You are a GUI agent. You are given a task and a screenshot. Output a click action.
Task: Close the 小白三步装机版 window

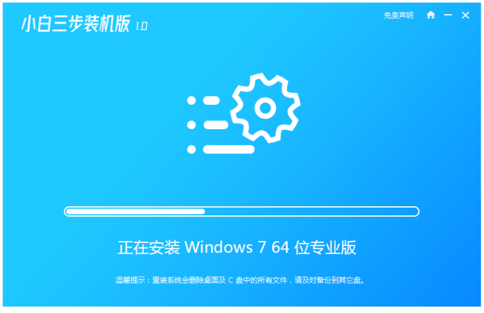pyautogui.click(x=465, y=15)
